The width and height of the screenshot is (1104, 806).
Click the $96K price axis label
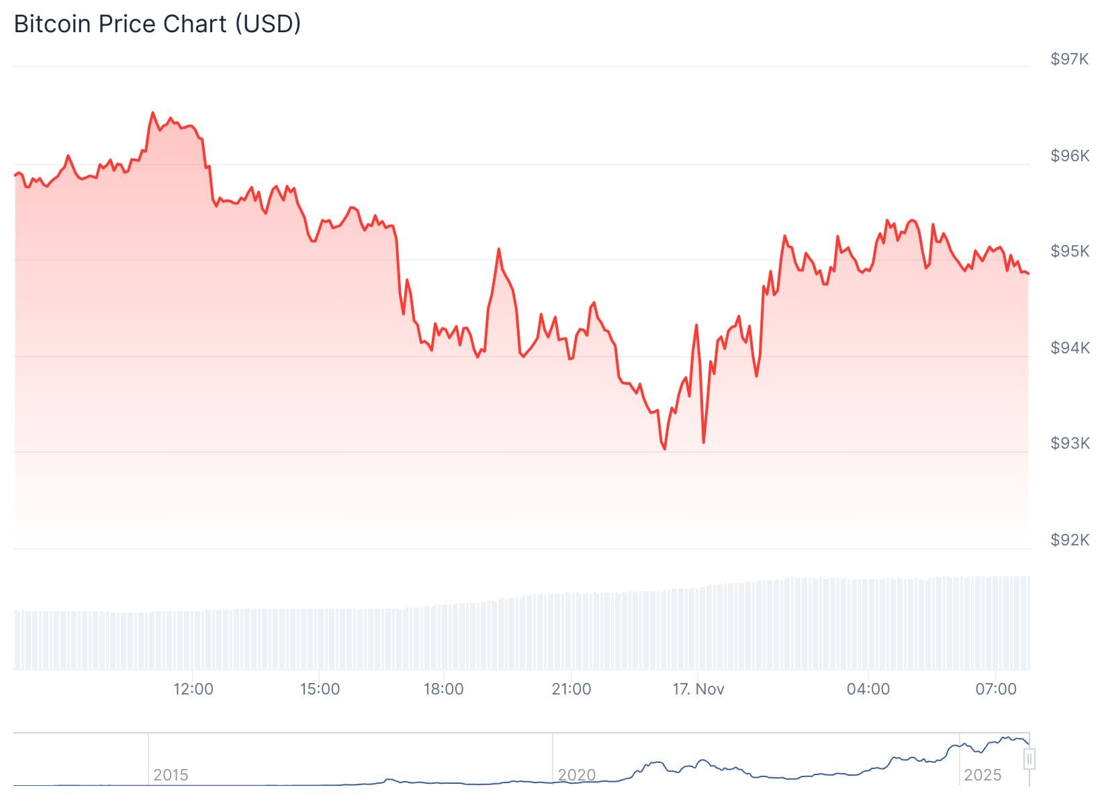coord(1070,156)
